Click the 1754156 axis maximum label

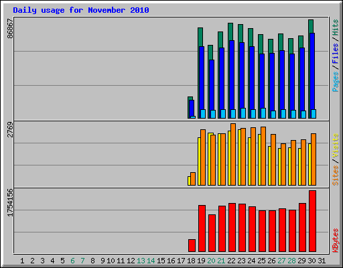pos(10,202)
